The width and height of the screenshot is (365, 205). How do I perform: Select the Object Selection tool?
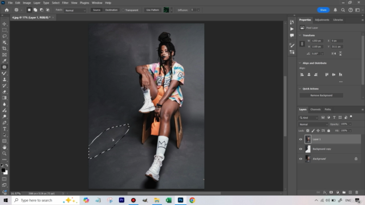click(x=5, y=42)
